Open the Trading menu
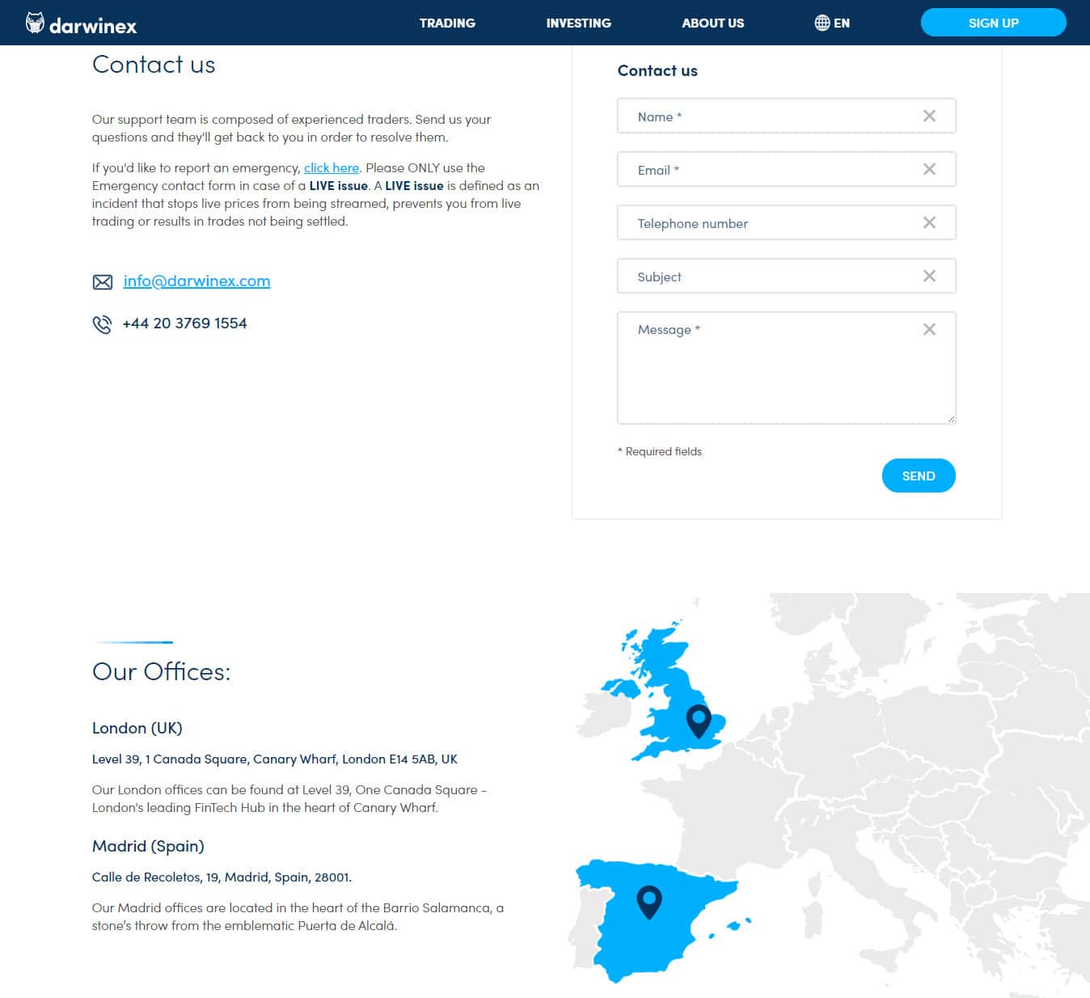This screenshot has height=998, width=1090. [x=447, y=23]
